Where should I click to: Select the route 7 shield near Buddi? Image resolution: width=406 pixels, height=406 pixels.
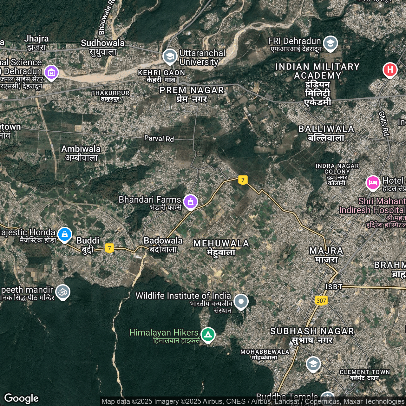coord(109,248)
